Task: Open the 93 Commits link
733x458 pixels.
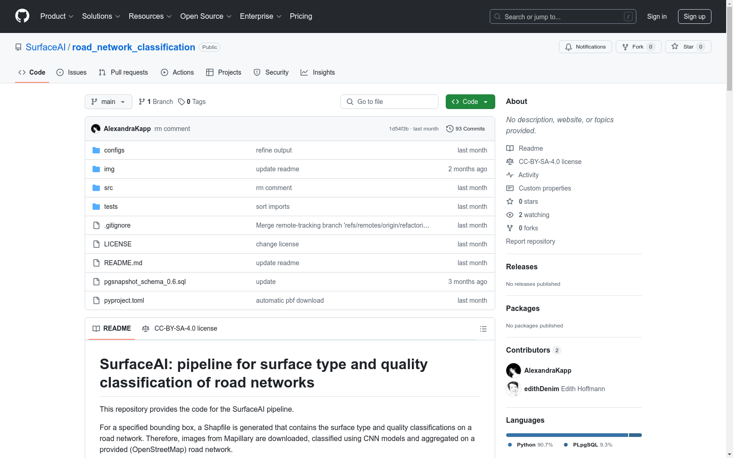Action: [x=465, y=129]
